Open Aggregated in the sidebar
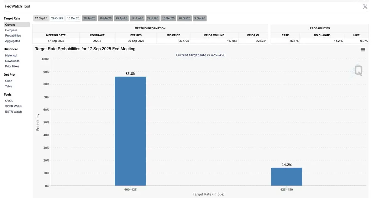This screenshot has width=376, height=198. [x=13, y=41]
